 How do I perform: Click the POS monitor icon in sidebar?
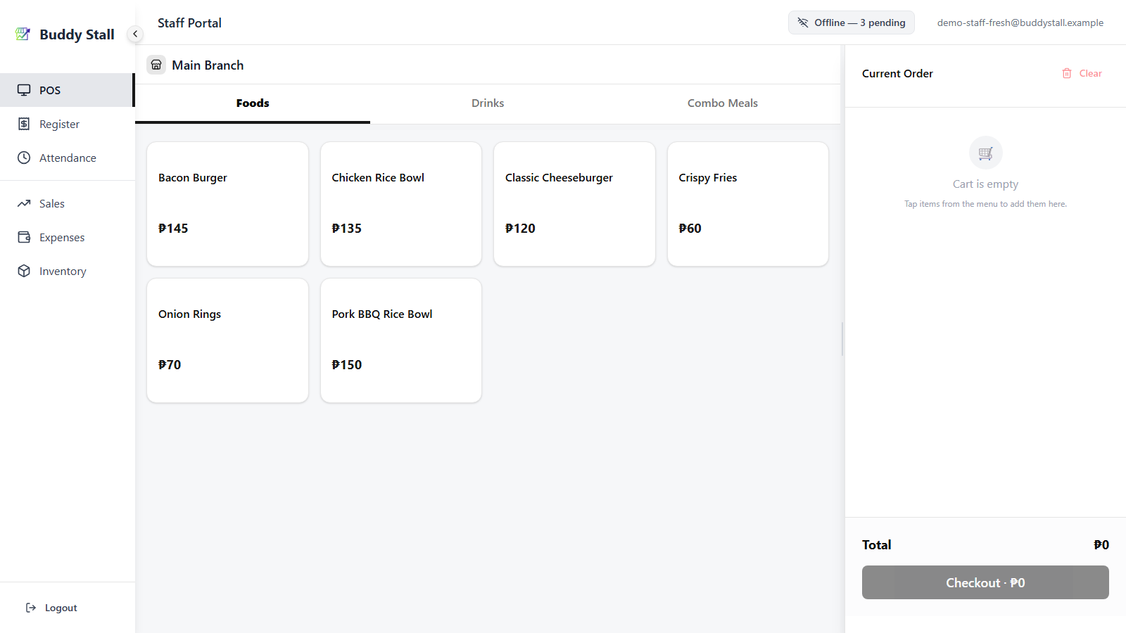pos(24,90)
